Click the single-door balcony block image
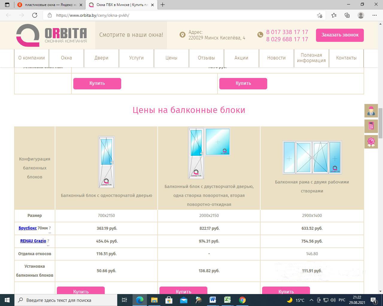This screenshot has height=306, width=383. 106,162
